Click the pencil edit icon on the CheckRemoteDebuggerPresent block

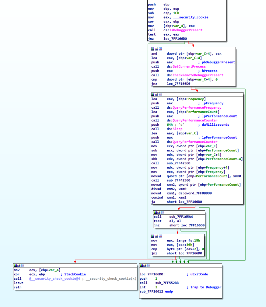(x=156, y=49)
